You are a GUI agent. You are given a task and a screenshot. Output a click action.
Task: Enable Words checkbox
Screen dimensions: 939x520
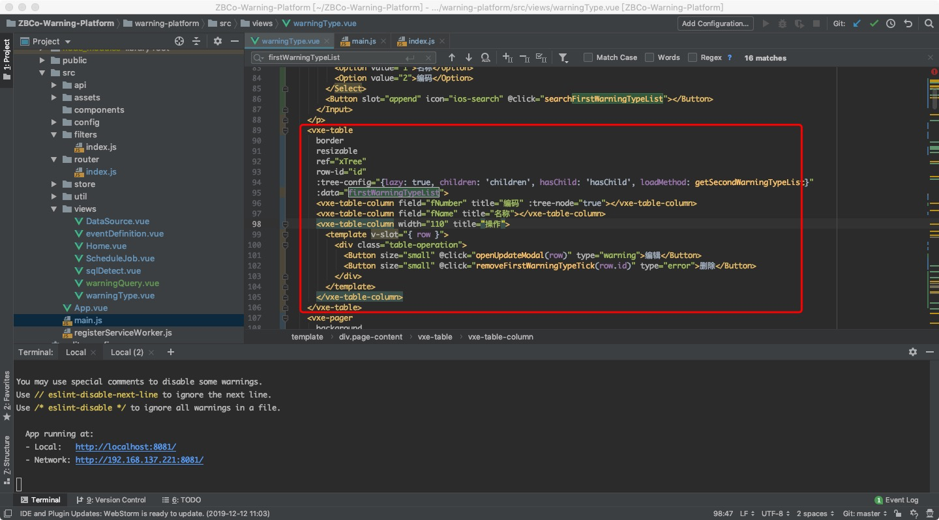click(x=649, y=57)
